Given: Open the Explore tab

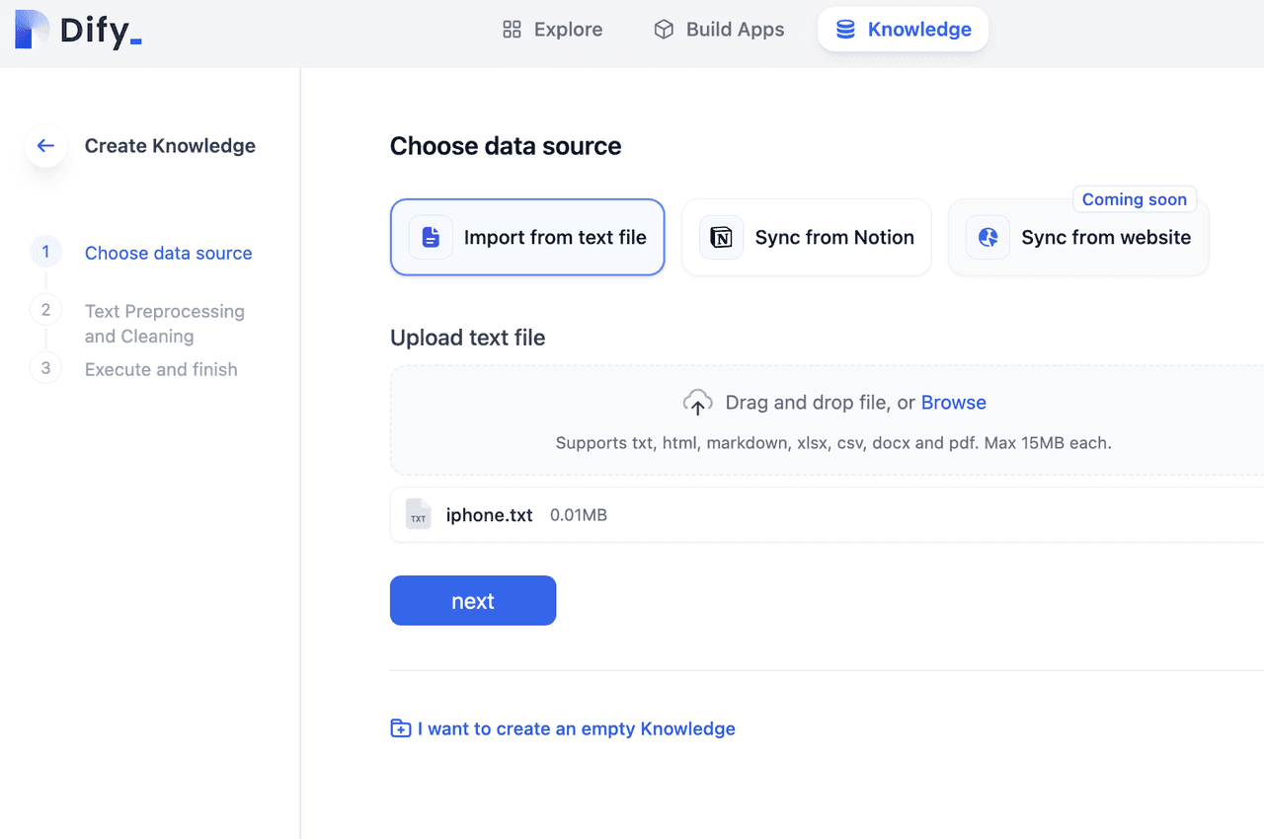Looking at the screenshot, I should (x=553, y=30).
